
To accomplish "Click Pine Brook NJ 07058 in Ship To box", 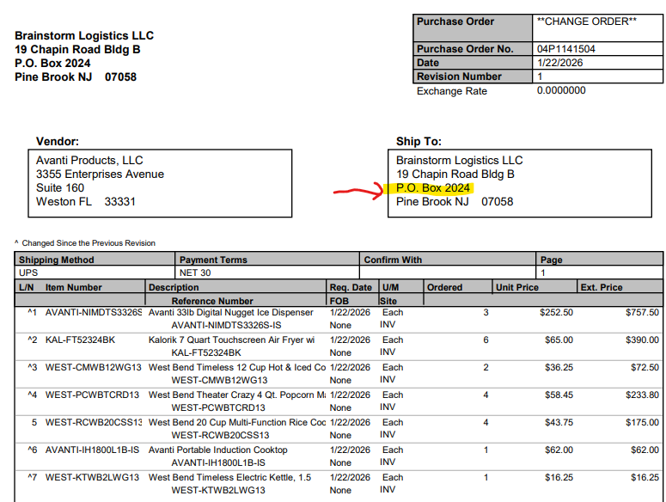I will pyautogui.click(x=455, y=202).
